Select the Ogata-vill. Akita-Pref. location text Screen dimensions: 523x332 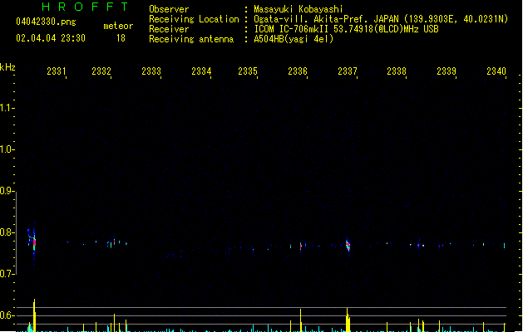[x=381, y=19]
